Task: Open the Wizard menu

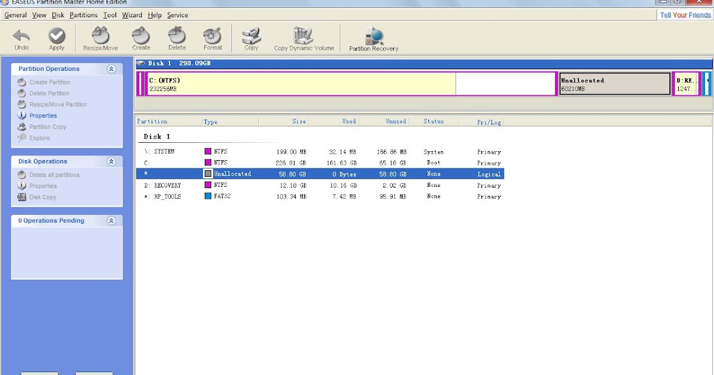Action: [132, 15]
